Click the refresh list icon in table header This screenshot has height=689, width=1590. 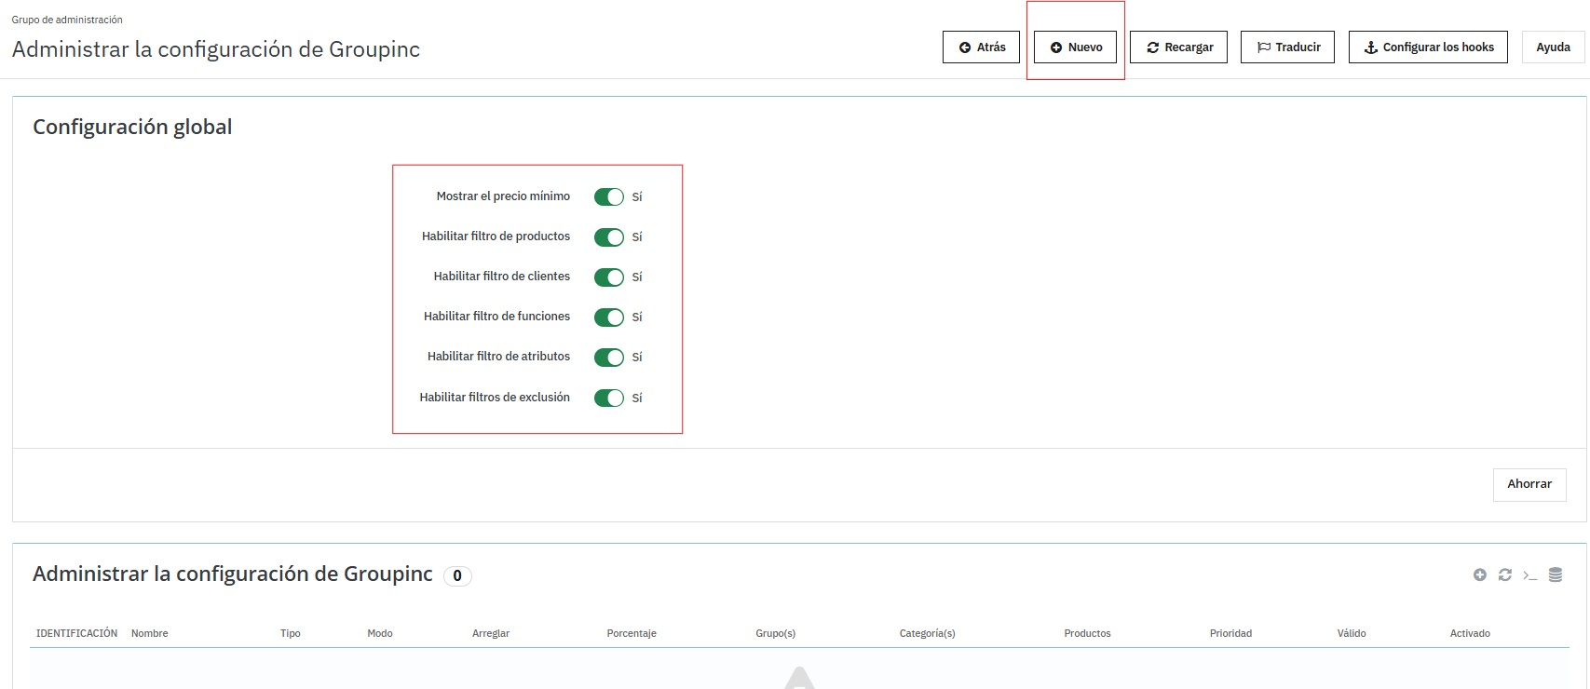click(1504, 575)
